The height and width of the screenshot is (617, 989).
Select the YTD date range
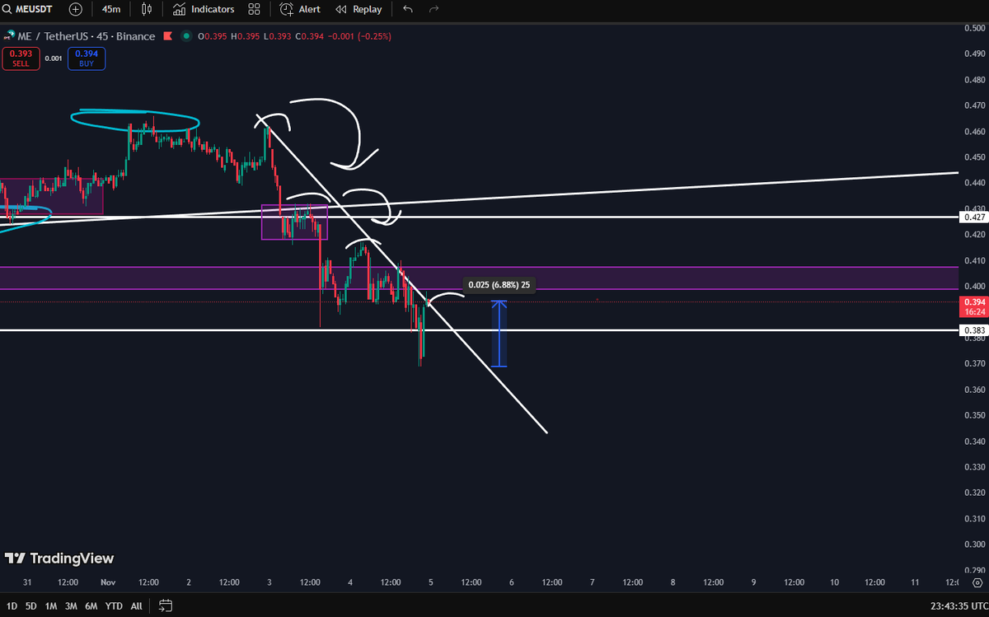point(114,606)
